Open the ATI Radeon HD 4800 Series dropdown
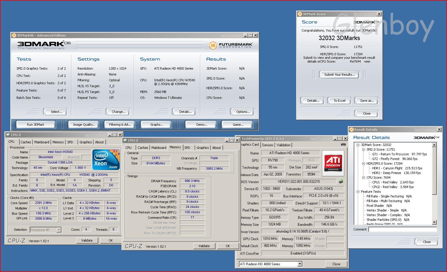 coord(300,264)
